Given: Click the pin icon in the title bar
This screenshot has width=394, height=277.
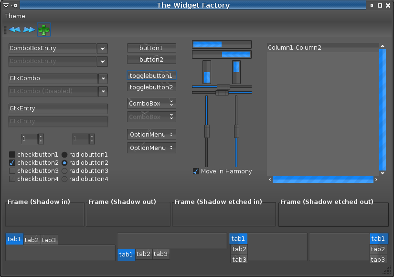Looking at the screenshot, I should pos(14,5).
